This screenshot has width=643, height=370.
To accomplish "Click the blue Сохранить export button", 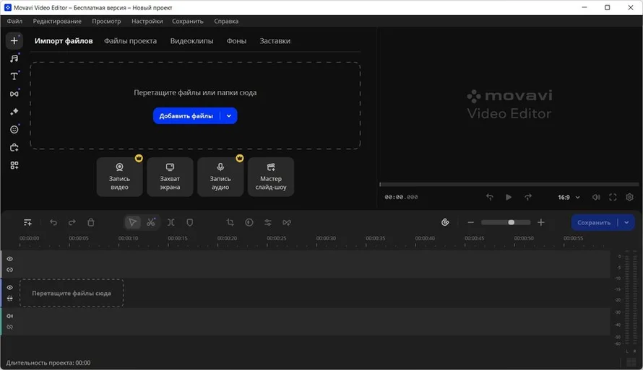I will [x=594, y=222].
